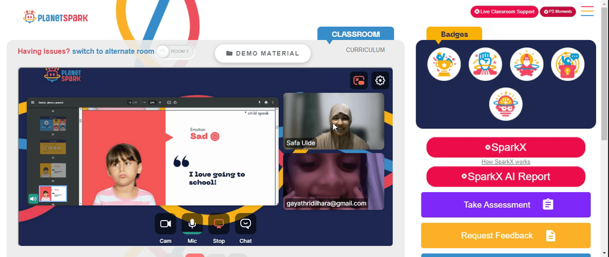This screenshot has height=257, width=609.
Task: Click the rotate icon in PDF toolbar
Action: [175, 103]
